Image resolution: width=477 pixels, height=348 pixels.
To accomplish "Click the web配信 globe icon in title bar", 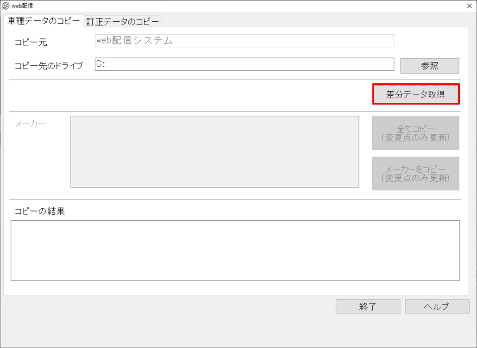I will click(6, 6).
